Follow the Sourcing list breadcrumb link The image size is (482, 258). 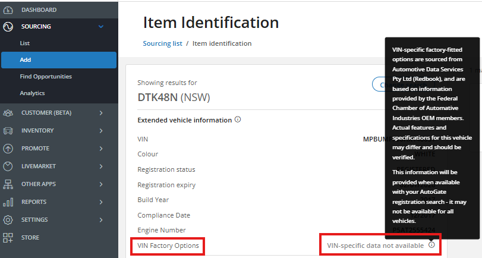[x=162, y=43]
